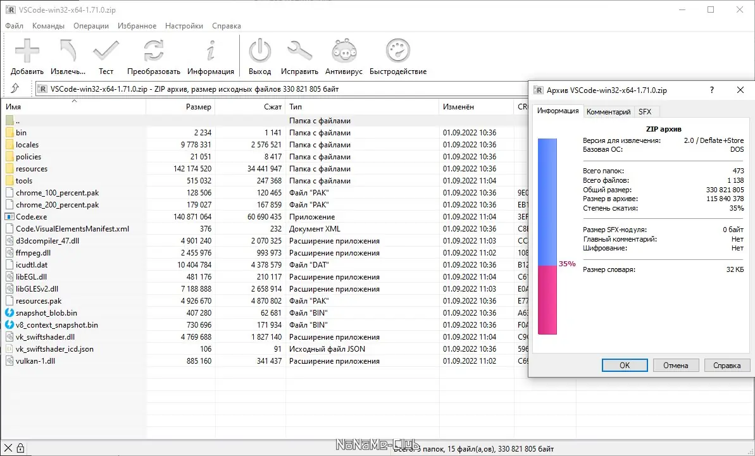Click the help question mark in archive dialog
Screen dimensions: 755x456
[x=712, y=90]
